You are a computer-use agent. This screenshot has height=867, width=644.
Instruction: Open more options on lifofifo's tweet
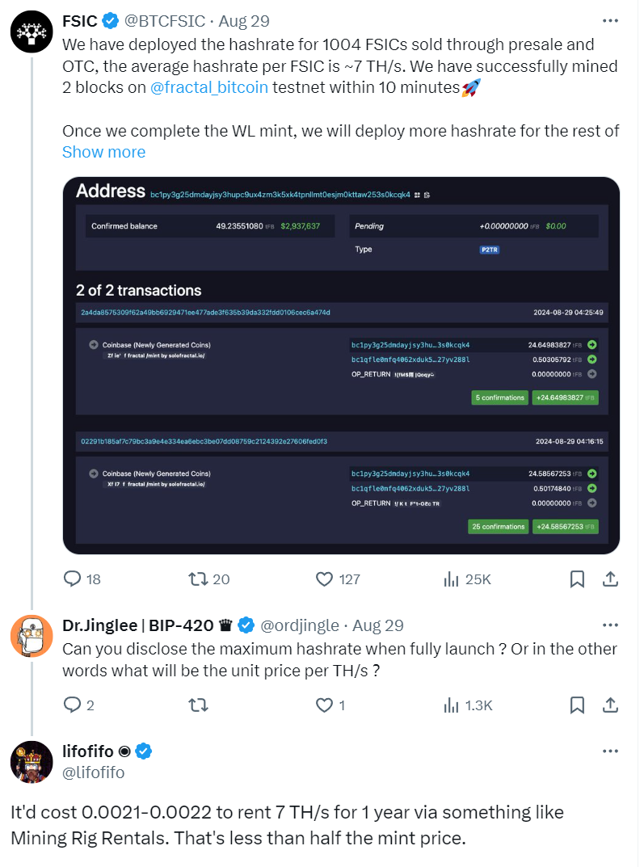click(611, 752)
